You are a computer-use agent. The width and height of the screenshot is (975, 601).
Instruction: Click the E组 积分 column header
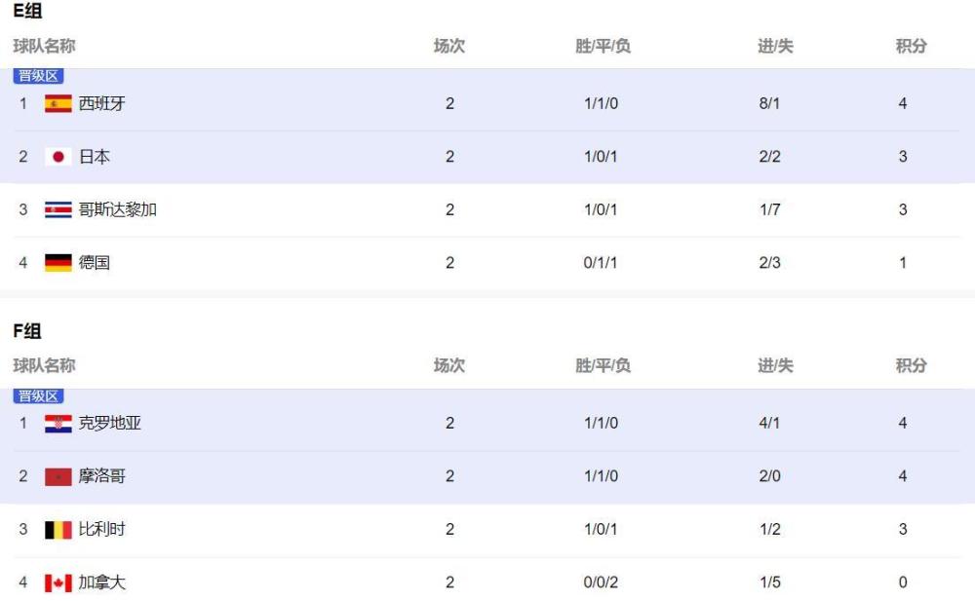[911, 46]
